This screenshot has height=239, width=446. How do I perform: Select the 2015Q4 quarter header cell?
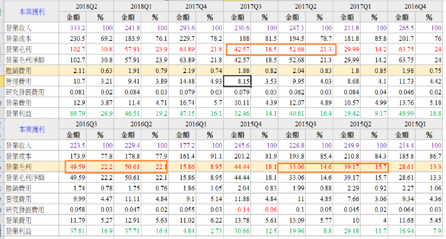click(251, 124)
